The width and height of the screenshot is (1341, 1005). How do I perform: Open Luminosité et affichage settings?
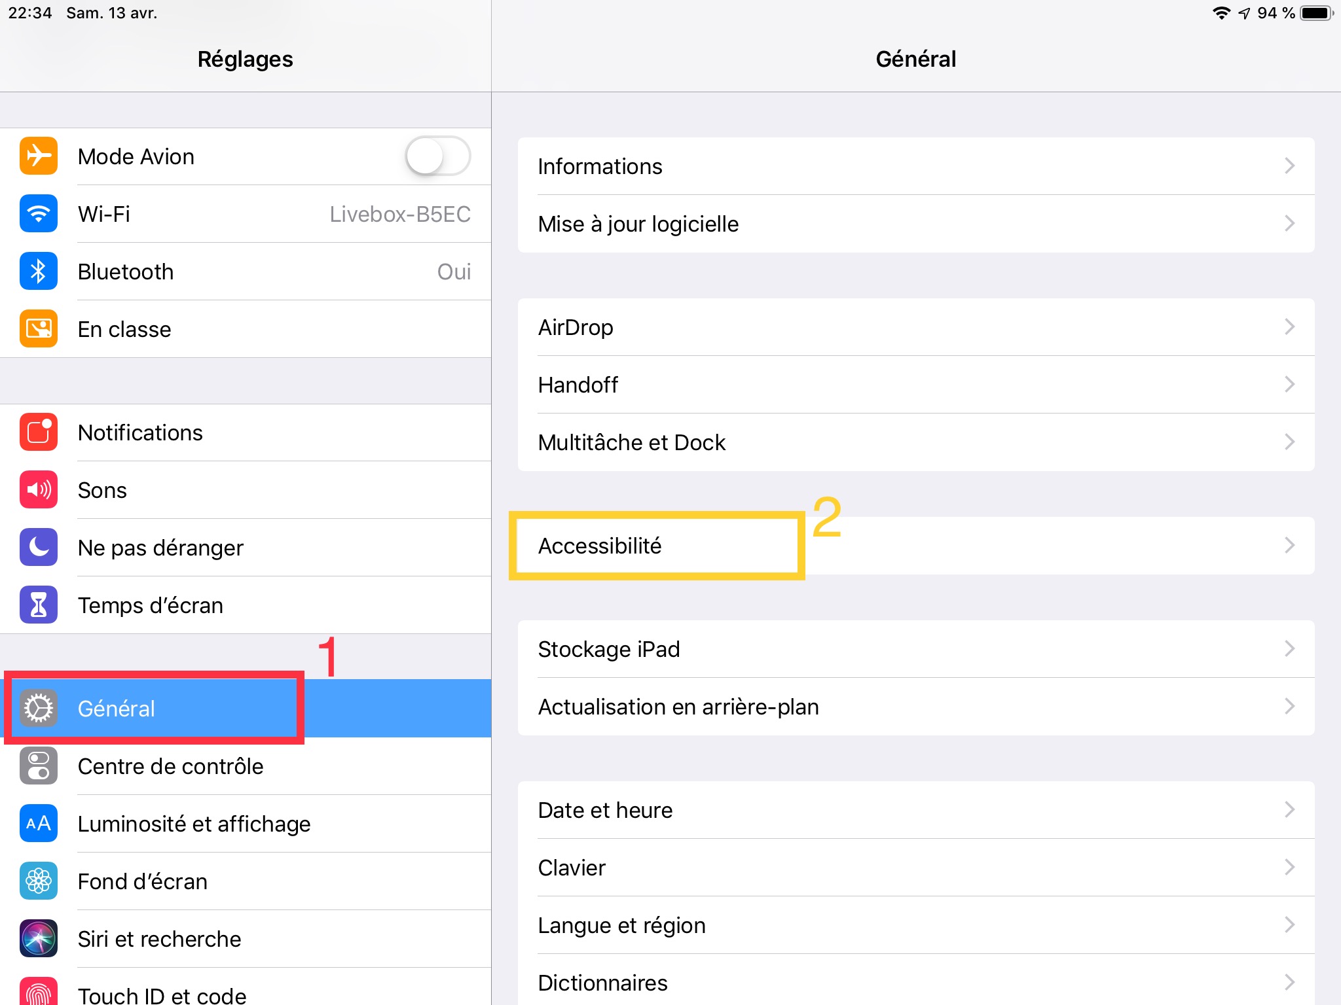[x=194, y=824]
